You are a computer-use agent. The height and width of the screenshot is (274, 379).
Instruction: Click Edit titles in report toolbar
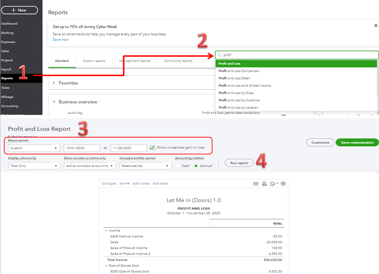click(x=160, y=183)
